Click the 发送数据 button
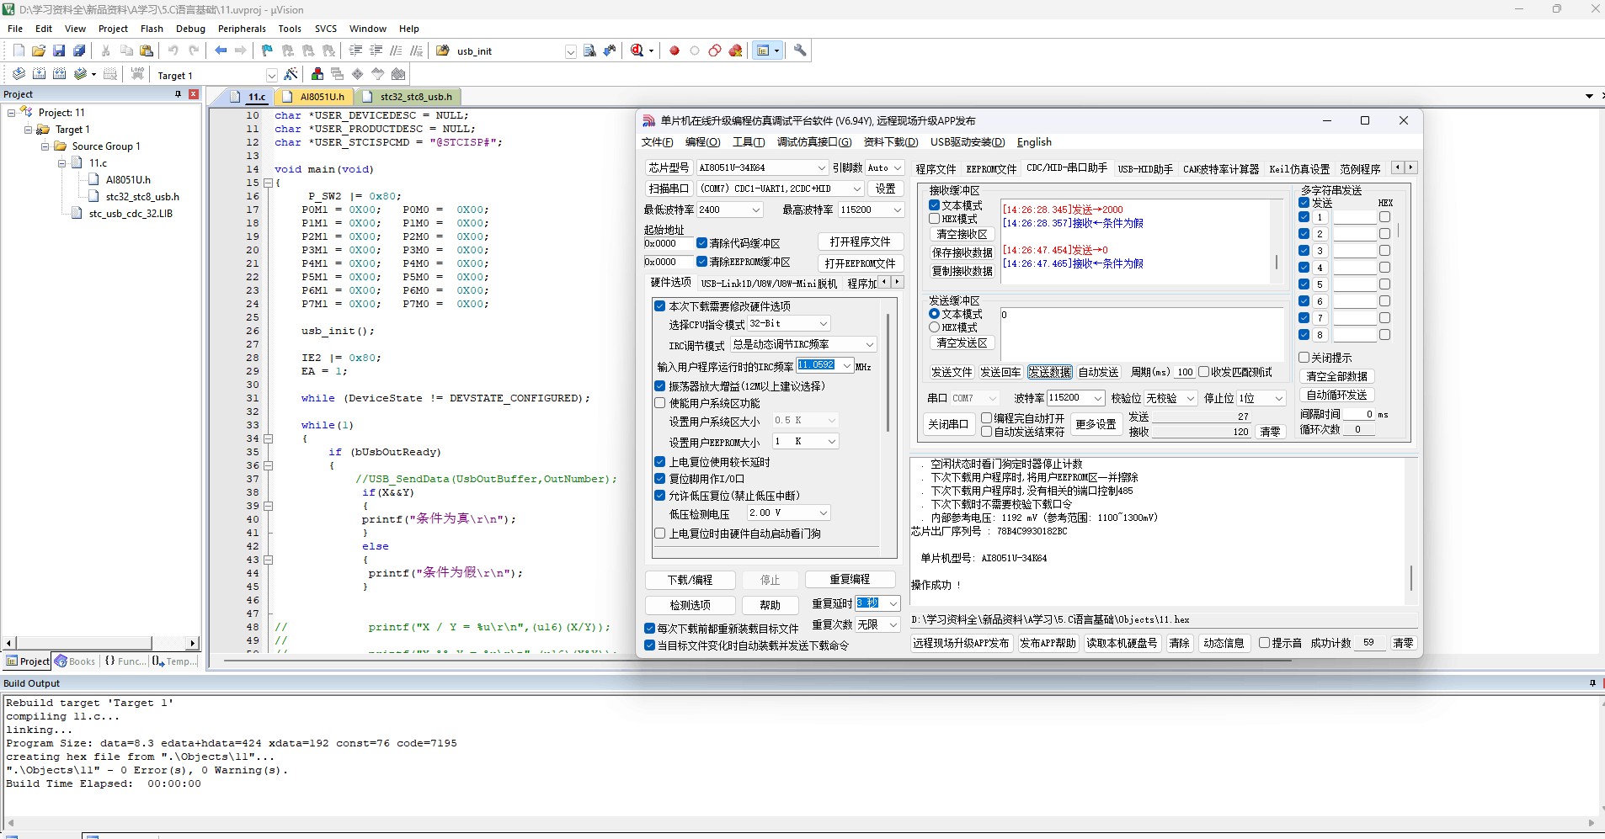Image resolution: width=1605 pixels, height=839 pixels. click(x=1049, y=372)
